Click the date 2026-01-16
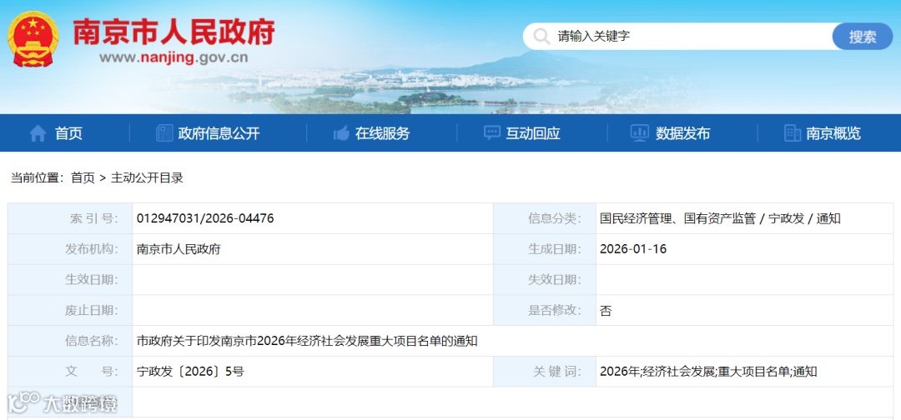Screen dimensions: 901x420 click(x=633, y=249)
